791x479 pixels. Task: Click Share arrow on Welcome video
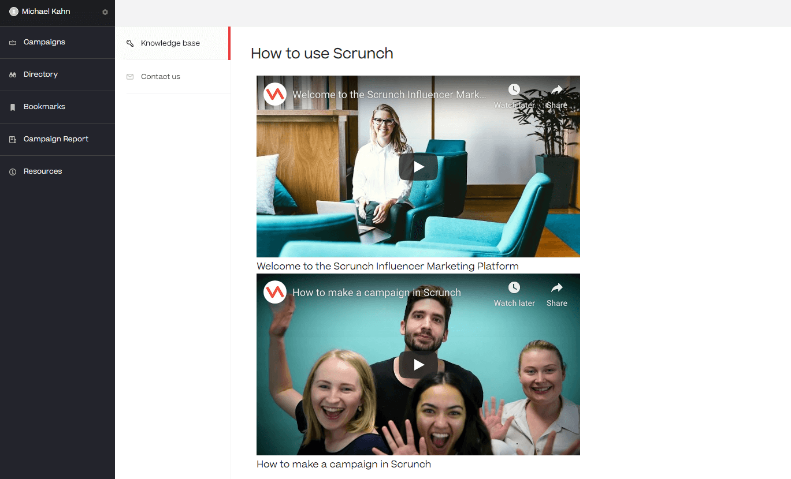[557, 89]
